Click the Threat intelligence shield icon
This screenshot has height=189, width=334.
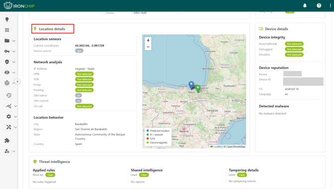(x=35, y=162)
